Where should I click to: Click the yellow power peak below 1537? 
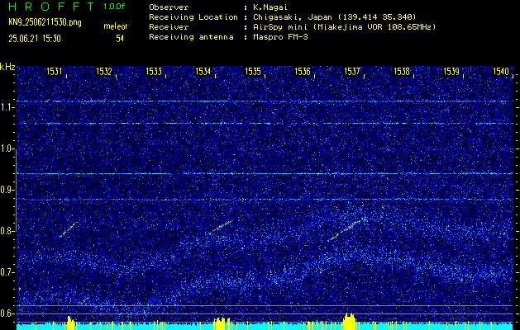click(x=350, y=321)
